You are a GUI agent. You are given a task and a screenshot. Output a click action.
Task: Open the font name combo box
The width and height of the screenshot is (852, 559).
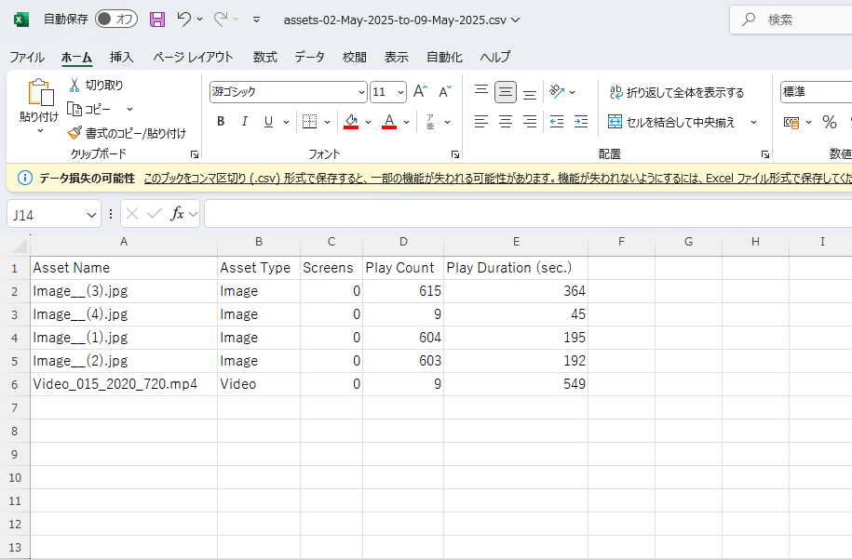point(289,92)
